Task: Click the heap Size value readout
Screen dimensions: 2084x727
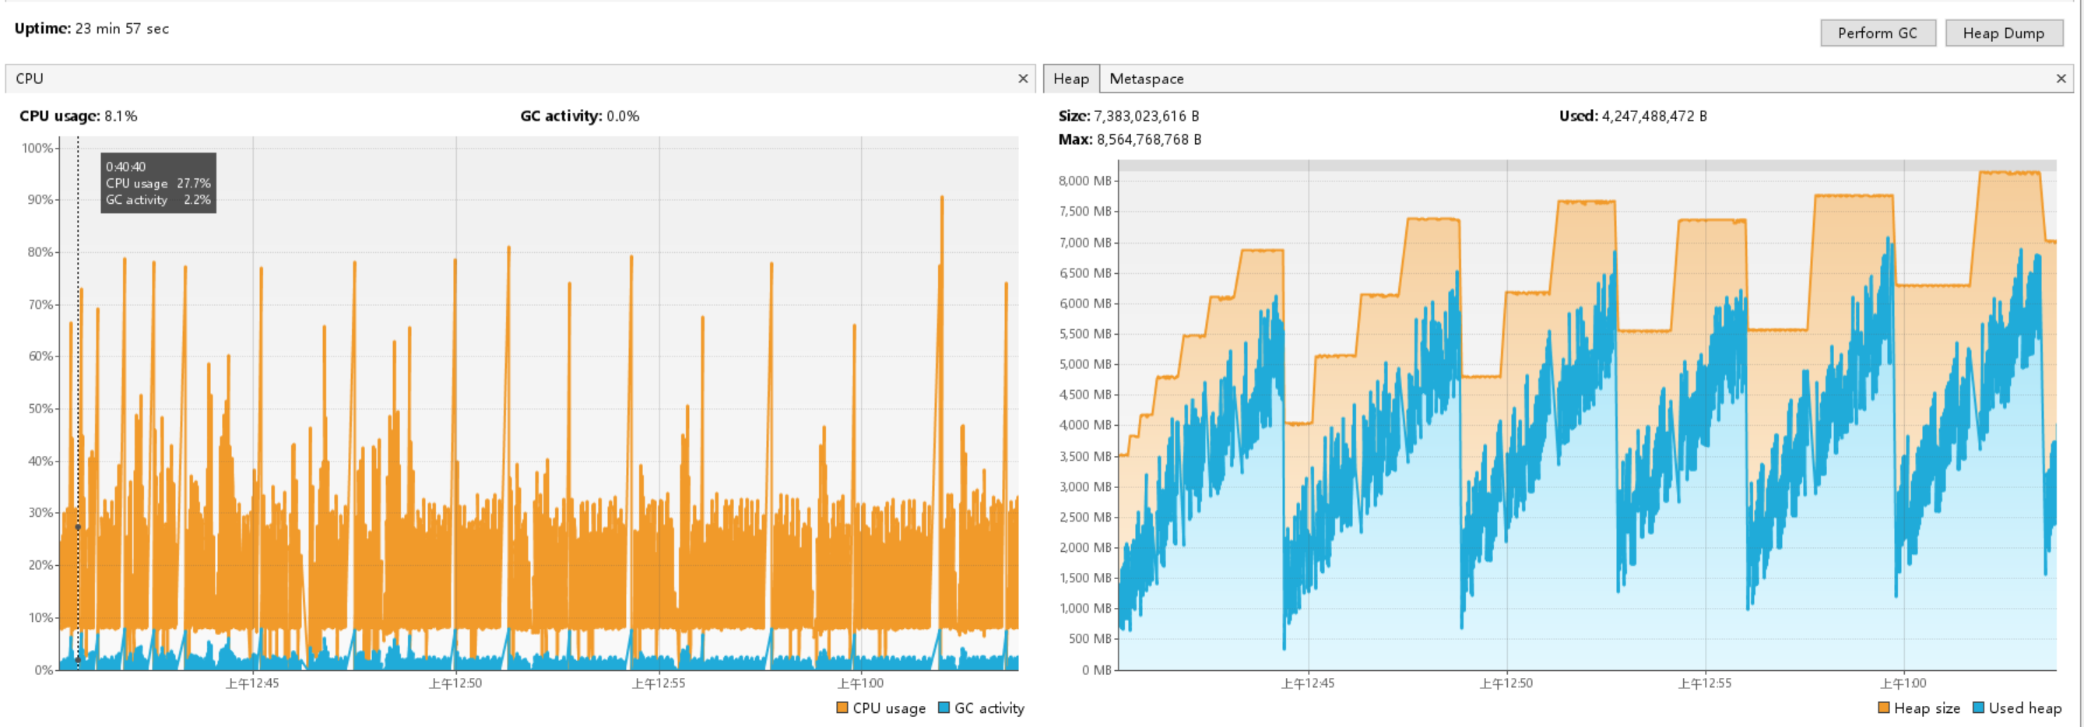Action: (1129, 116)
